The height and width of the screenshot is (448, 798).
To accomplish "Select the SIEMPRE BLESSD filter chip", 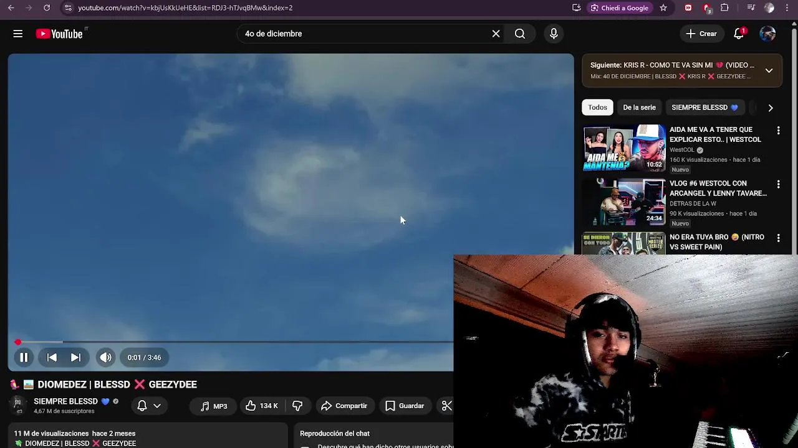I will 704,107.
